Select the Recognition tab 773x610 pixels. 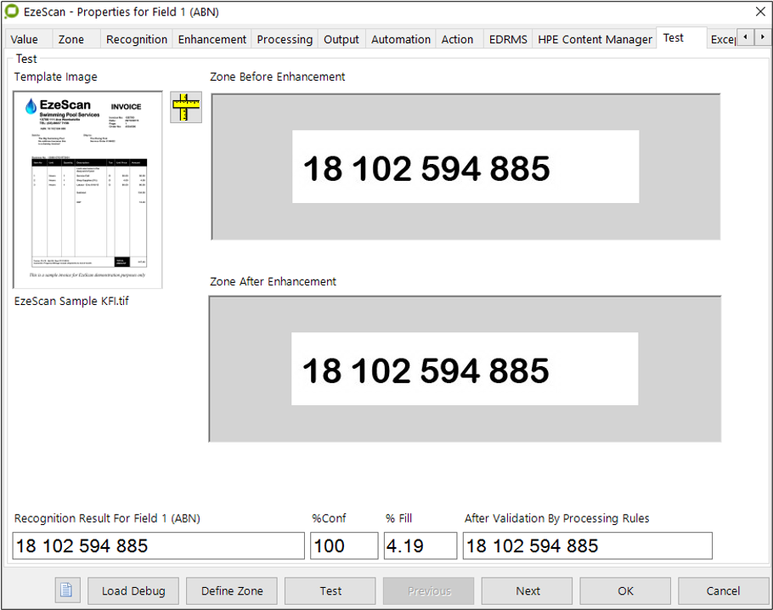click(137, 39)
